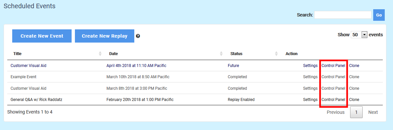Open Settings for March 8th Customer Visual Aid
The image size is (393, 130).
pyautogui.click(x=310, y=88)
